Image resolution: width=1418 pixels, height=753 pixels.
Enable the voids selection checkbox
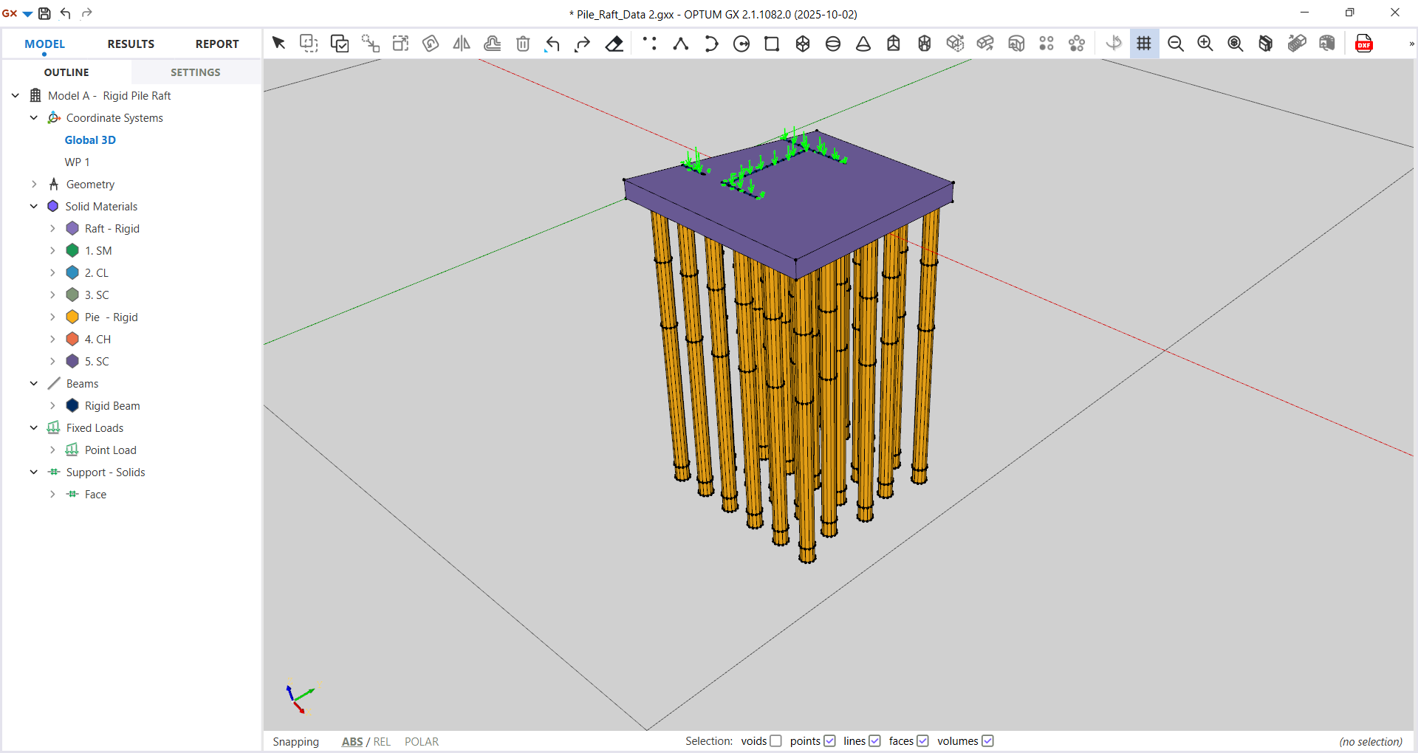(775, 741)
